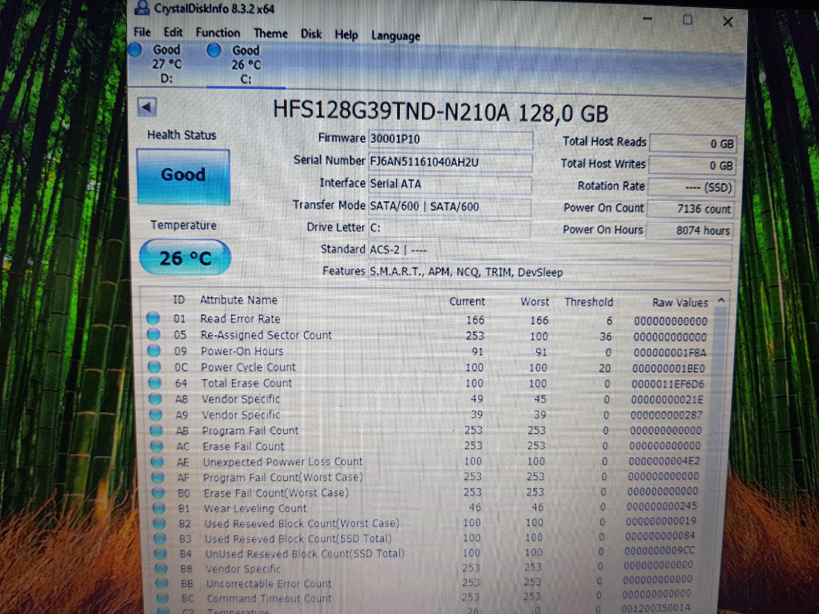The width and height of the screenshot is (819, 614).
Task: Select the Total Erase Count row text
Action: [x=247, y=383]
